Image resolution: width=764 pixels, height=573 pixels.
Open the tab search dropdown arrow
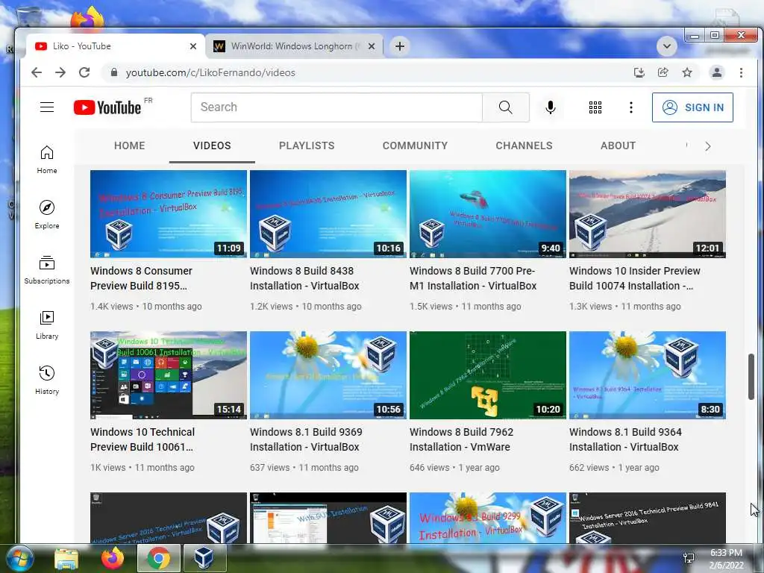point(666,46)
